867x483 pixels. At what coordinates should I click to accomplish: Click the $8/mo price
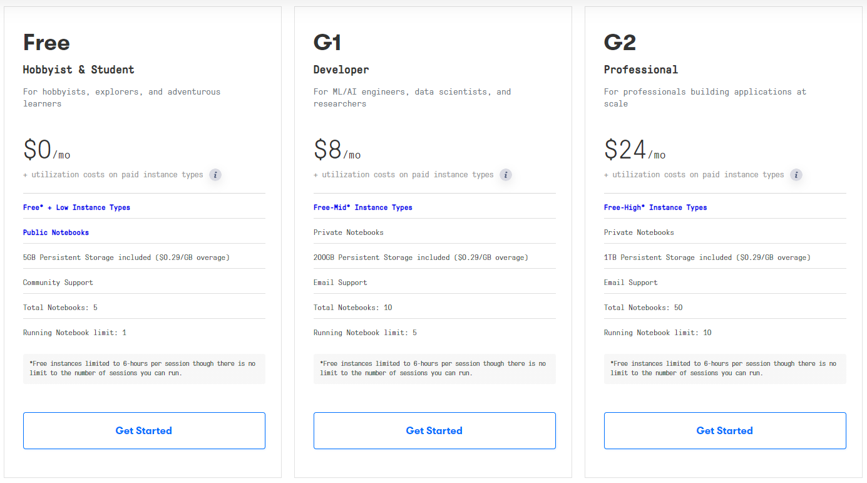(x=337, y=151)
